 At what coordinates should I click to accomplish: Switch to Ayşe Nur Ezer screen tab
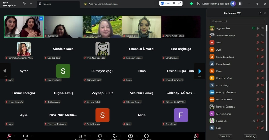pos(101,4)
